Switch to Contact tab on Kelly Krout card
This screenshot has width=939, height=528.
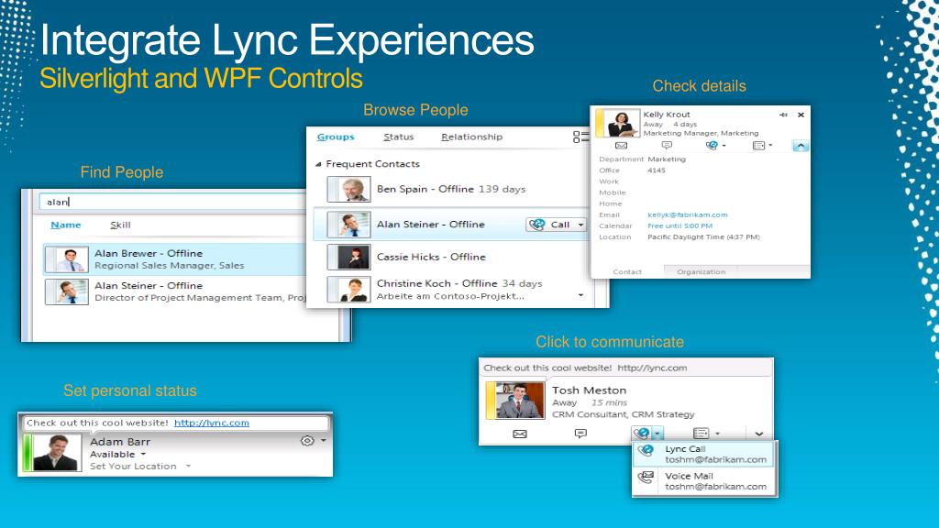[x=627, y=271]
